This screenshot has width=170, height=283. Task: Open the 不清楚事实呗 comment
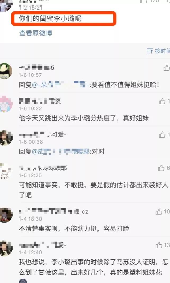tap(74, 229)
